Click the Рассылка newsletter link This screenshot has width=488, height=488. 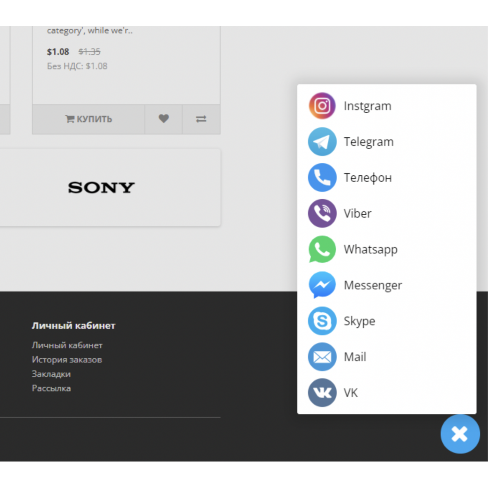[x=51, y=388]
